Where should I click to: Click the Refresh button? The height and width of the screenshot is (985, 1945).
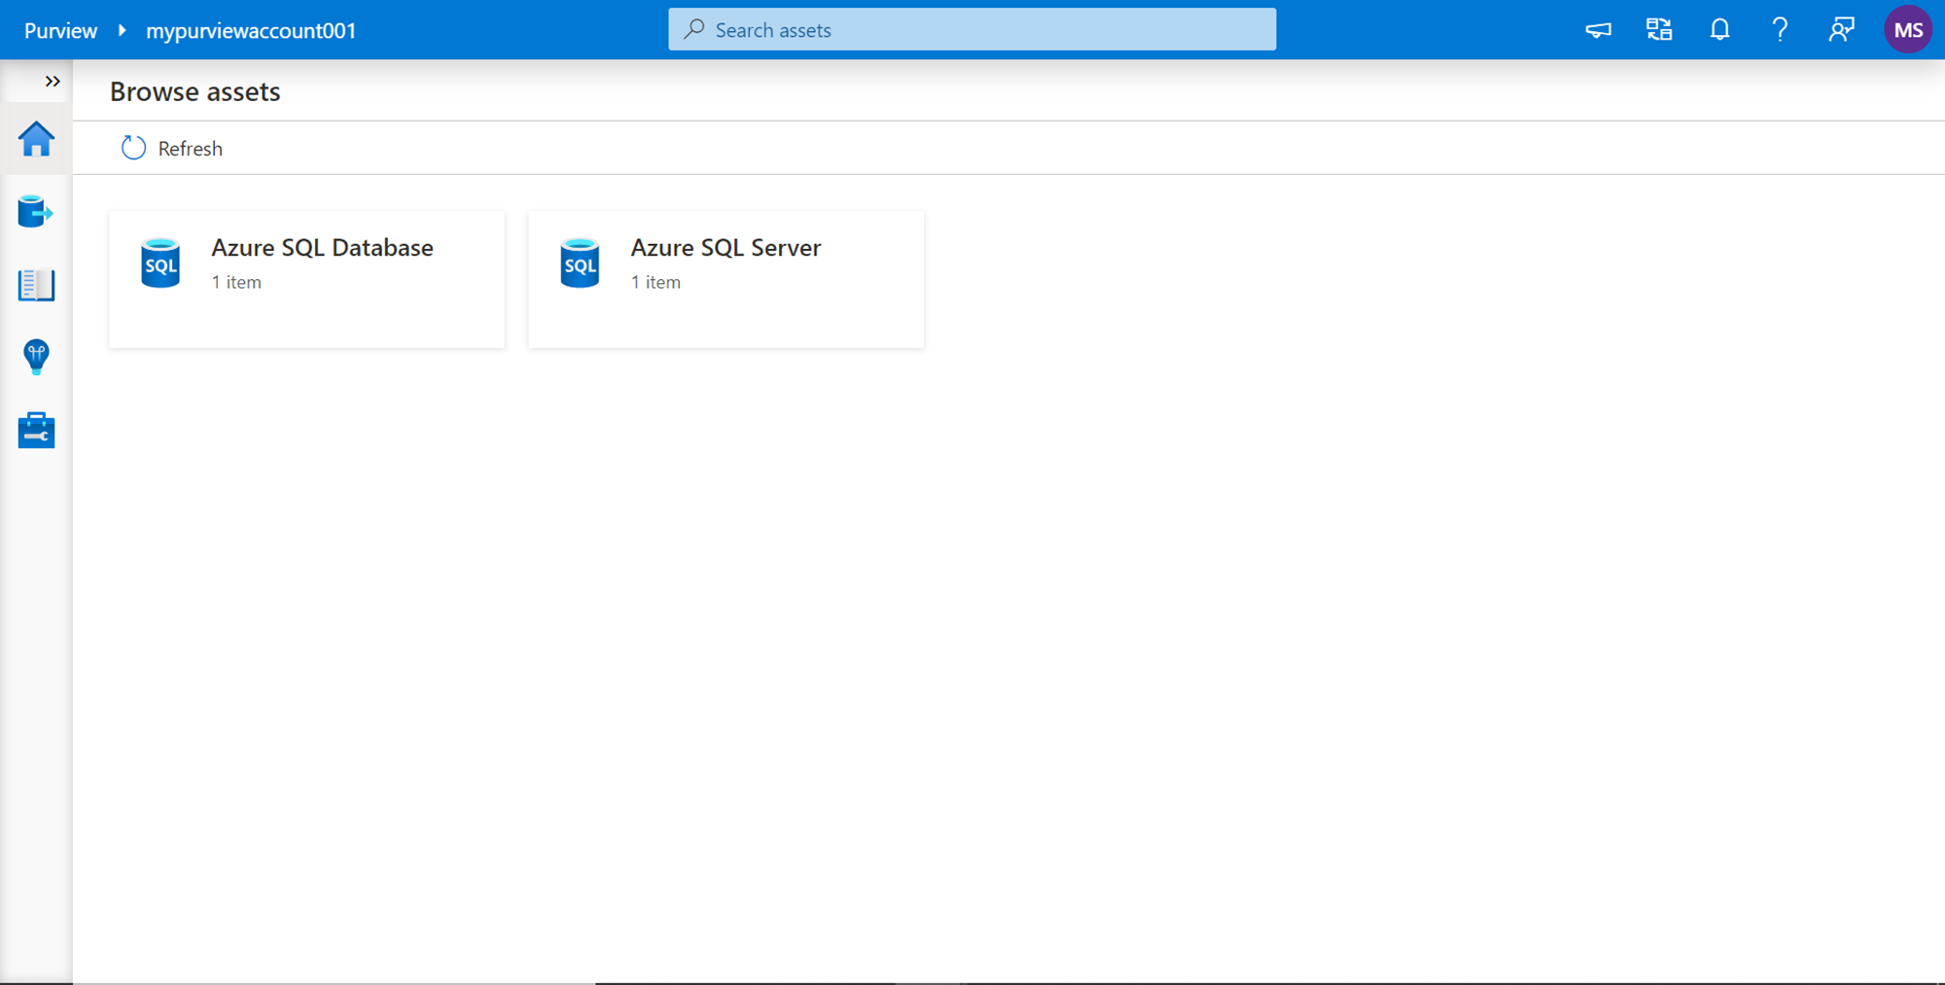[x=172, y=148]
